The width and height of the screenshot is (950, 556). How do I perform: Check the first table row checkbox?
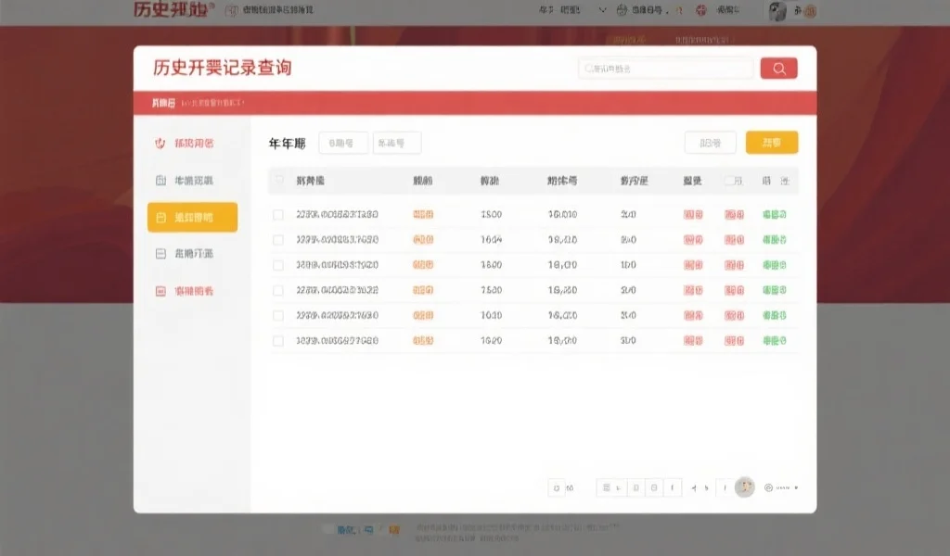click(x=278, y=215)
